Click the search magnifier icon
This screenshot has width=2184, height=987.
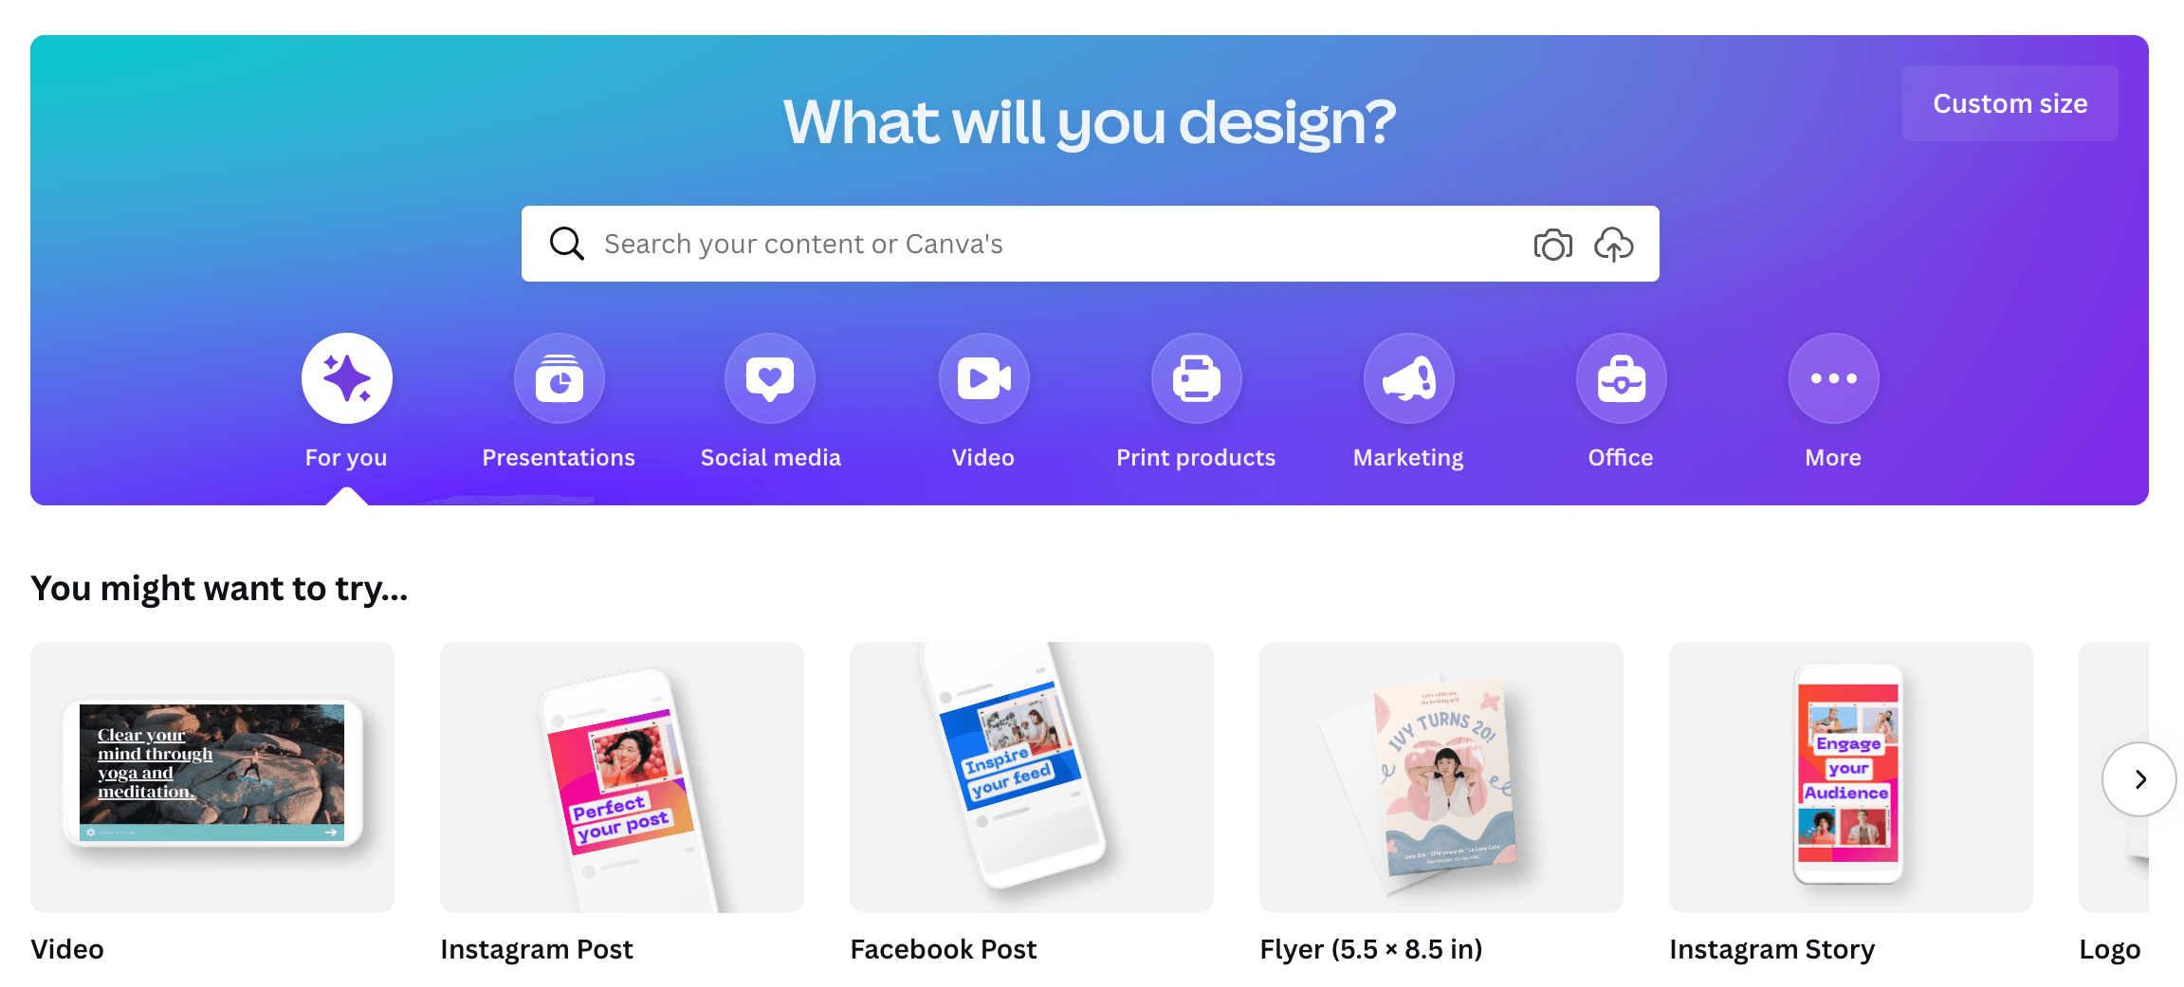[566, 244]
